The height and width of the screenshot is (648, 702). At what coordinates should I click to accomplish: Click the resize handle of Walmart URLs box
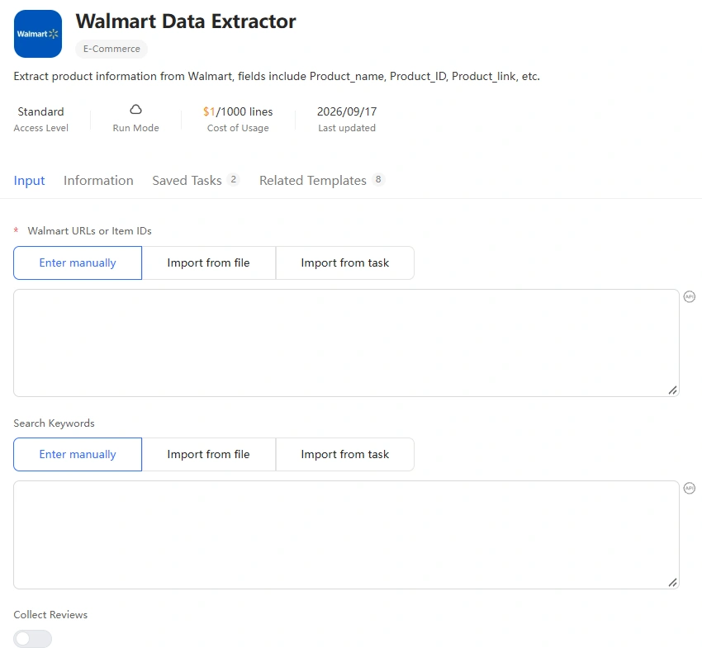[x=672, y=390]
